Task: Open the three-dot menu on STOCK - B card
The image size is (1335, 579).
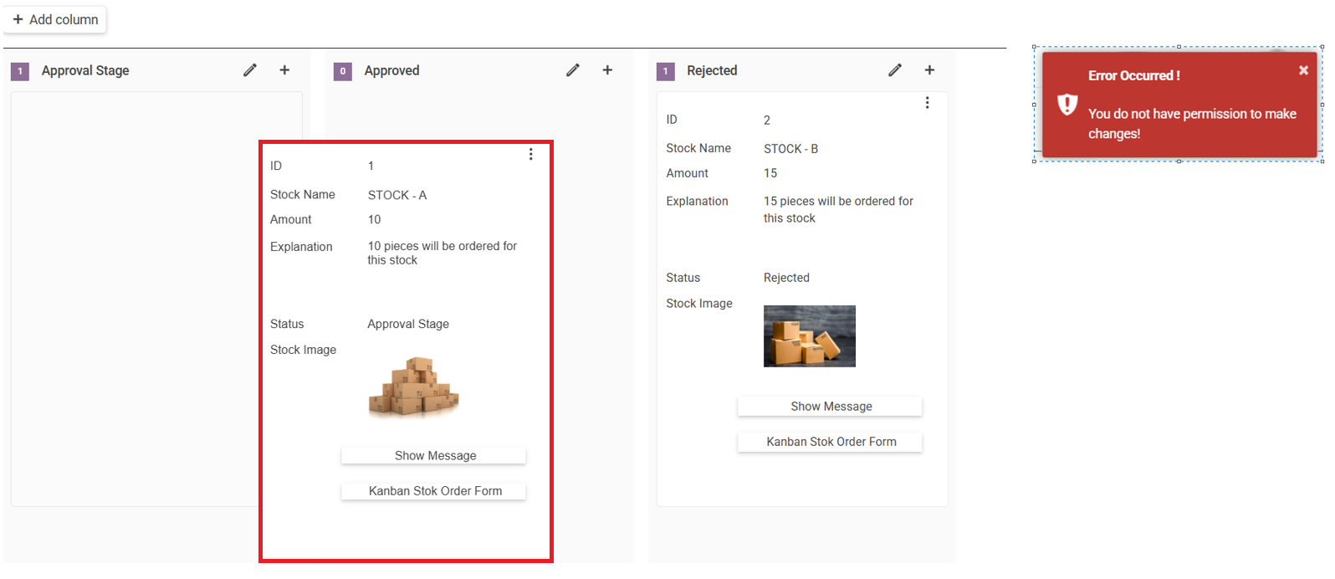Action: click(927, 102)
